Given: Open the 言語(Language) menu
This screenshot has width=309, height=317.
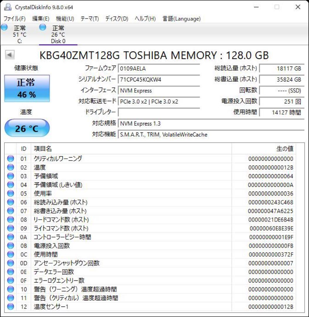Looking at the screenshot, I should pos(182,18).
